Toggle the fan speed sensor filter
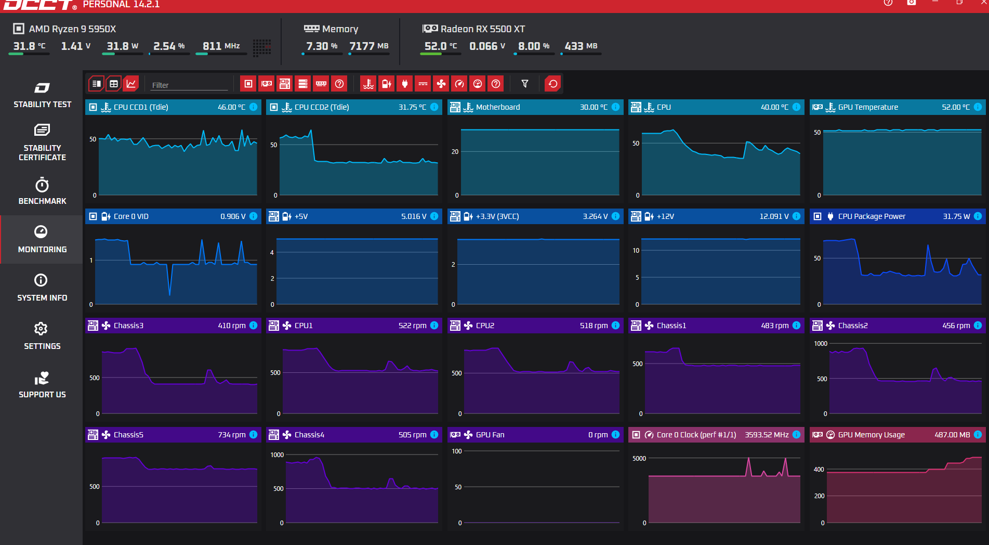The width and height of the screenshot is (989, 545). 441,84
